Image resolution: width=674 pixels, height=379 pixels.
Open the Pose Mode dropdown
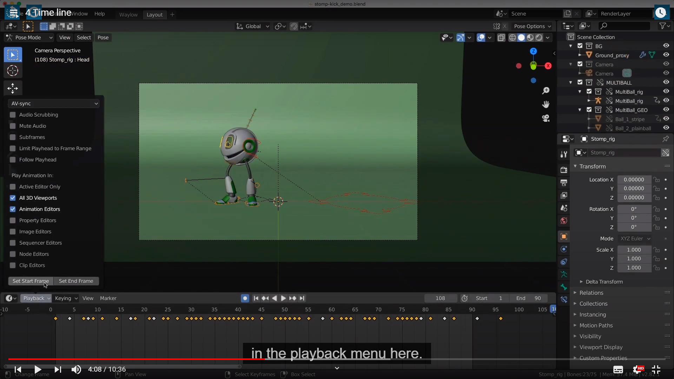click(29, 38)
